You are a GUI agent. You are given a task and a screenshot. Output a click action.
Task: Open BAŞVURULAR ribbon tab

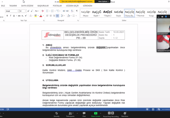pos(43,6)
